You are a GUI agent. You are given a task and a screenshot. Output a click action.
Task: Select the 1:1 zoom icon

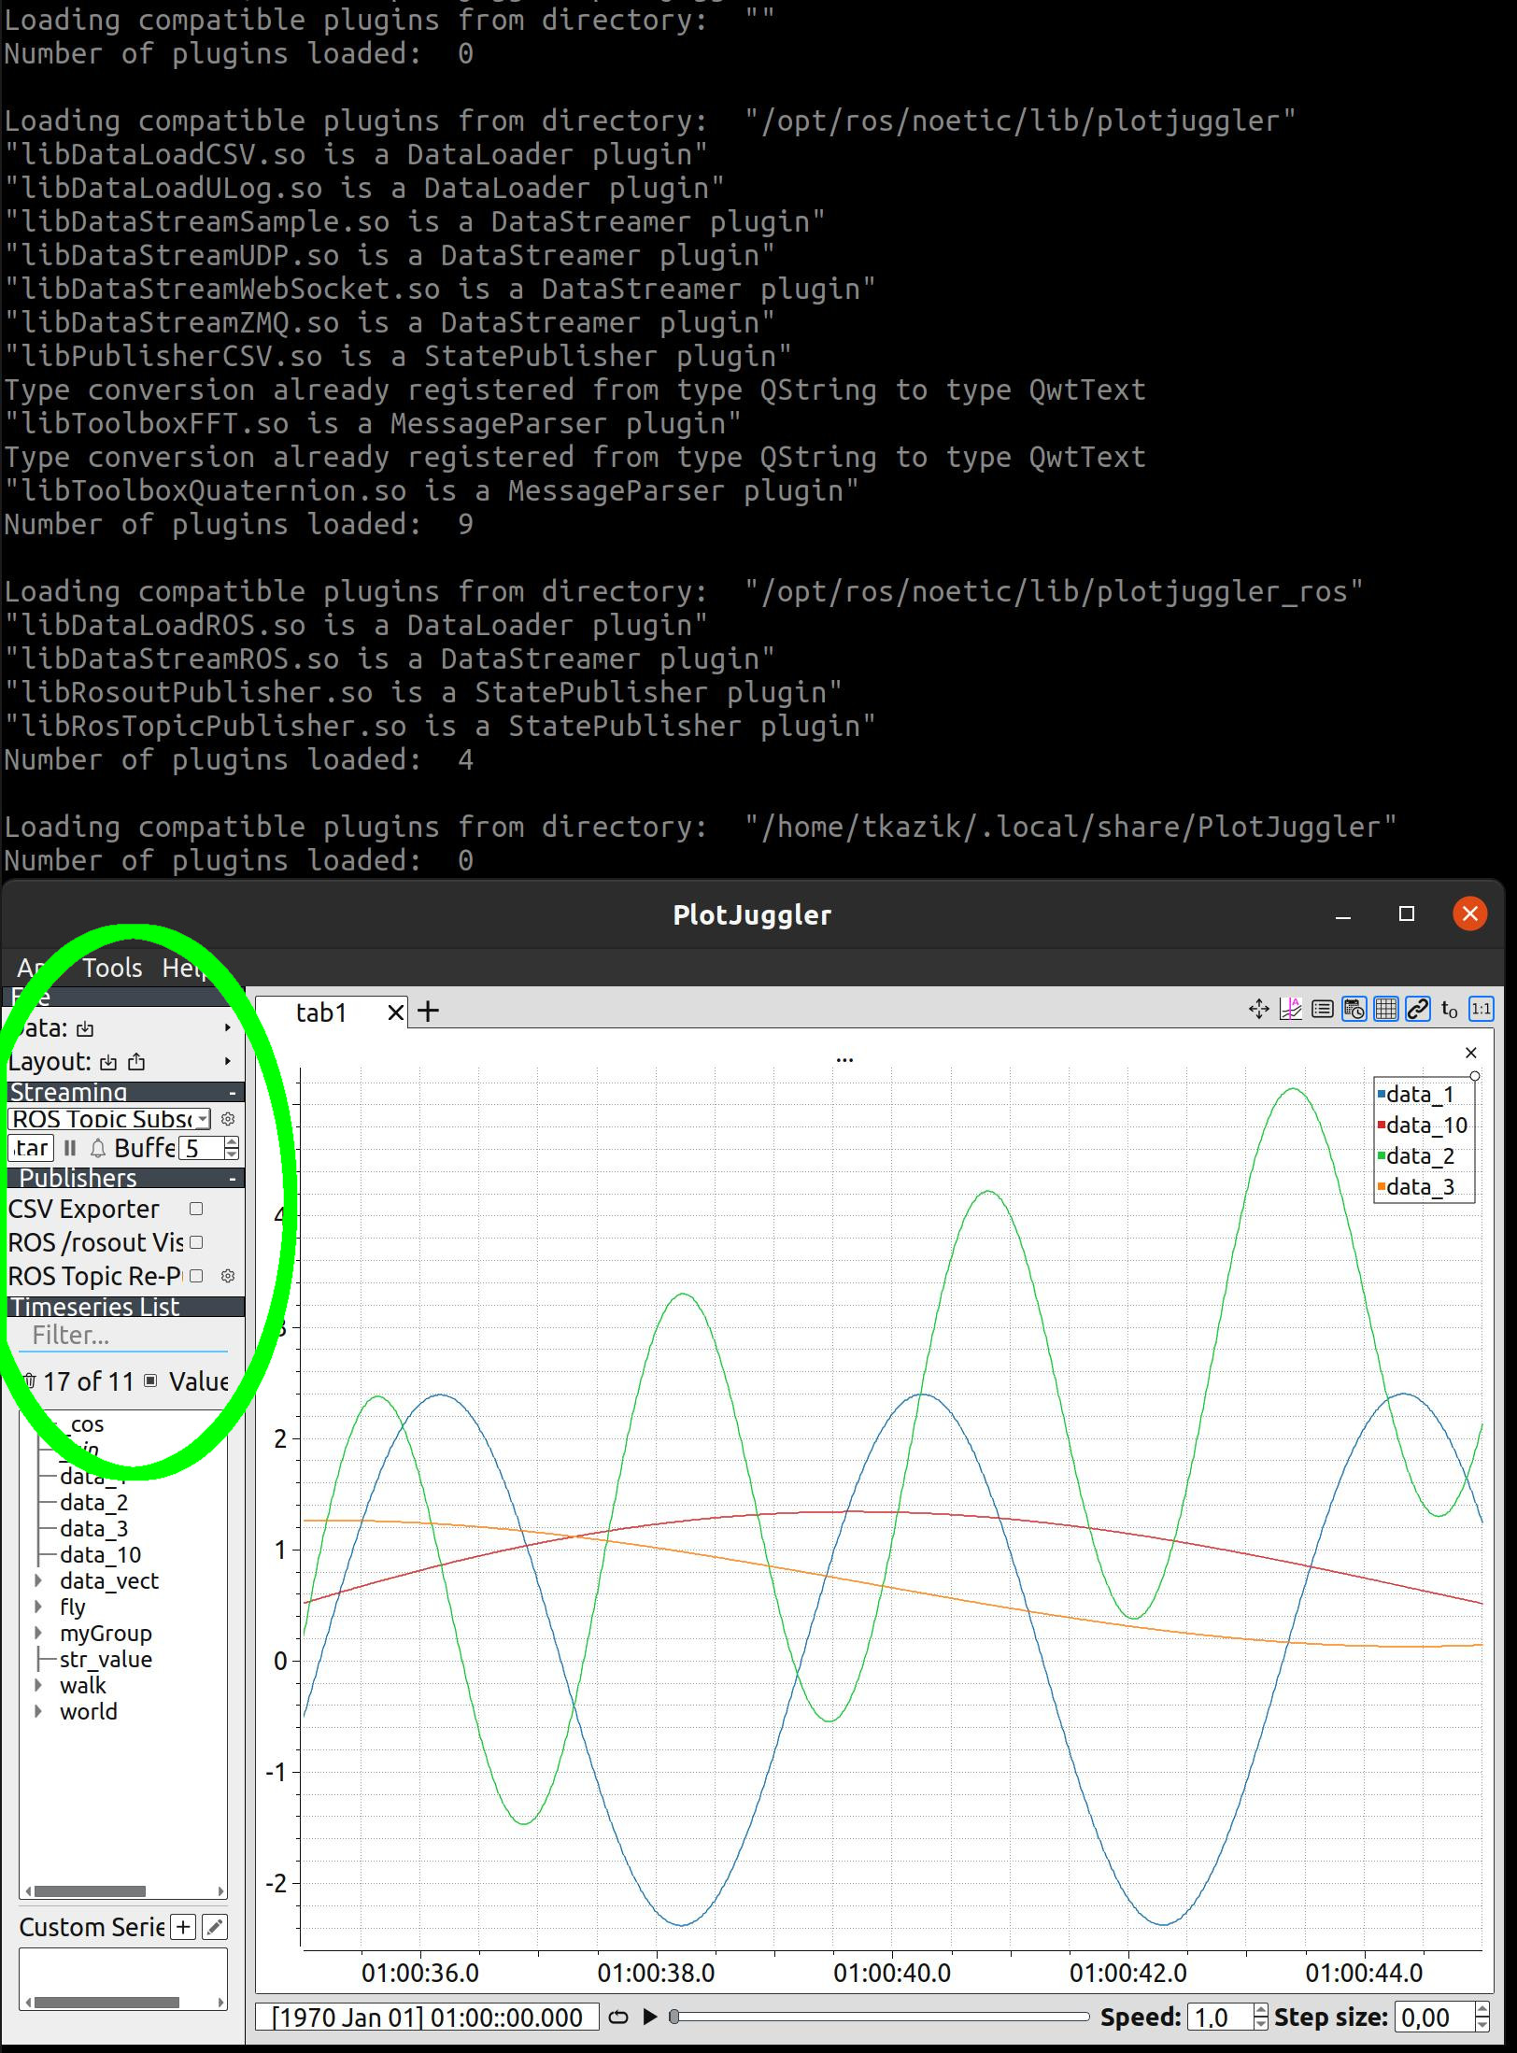coord(1481,1010)
